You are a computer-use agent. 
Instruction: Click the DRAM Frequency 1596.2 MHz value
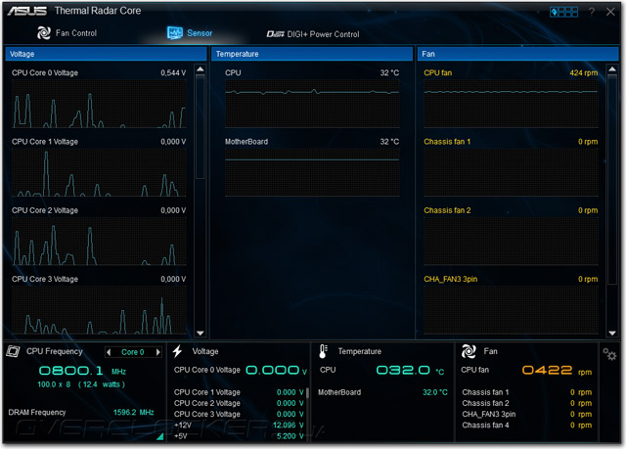tap(134, 412)
